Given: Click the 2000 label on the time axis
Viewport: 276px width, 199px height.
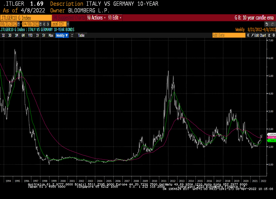Looking at the screenshot, I should tap(63, 181).
